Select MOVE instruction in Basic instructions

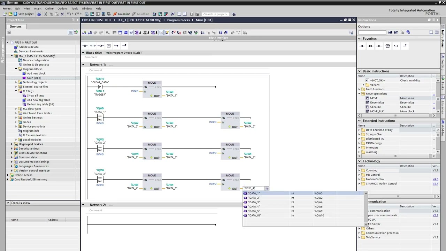pos(374,98)
